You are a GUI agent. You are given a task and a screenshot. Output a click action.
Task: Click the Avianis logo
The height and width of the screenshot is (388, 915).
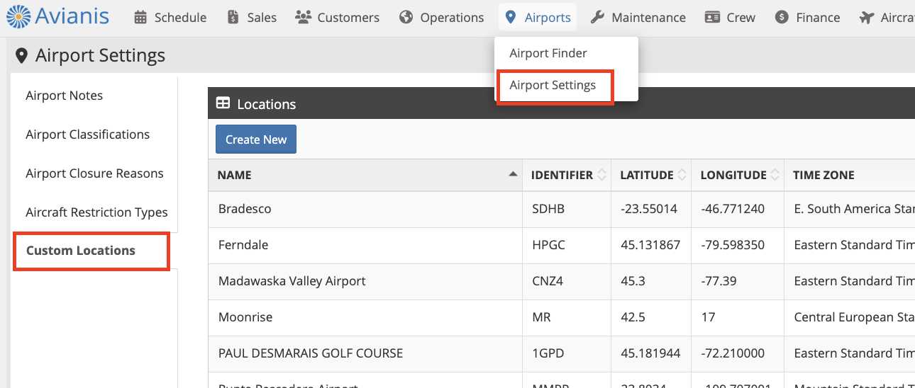(x=58, y=17)
